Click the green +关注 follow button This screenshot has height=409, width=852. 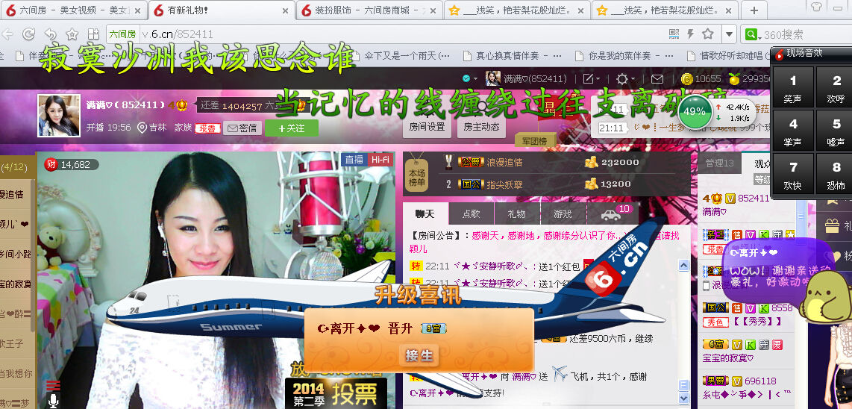[x=291, y=128]
